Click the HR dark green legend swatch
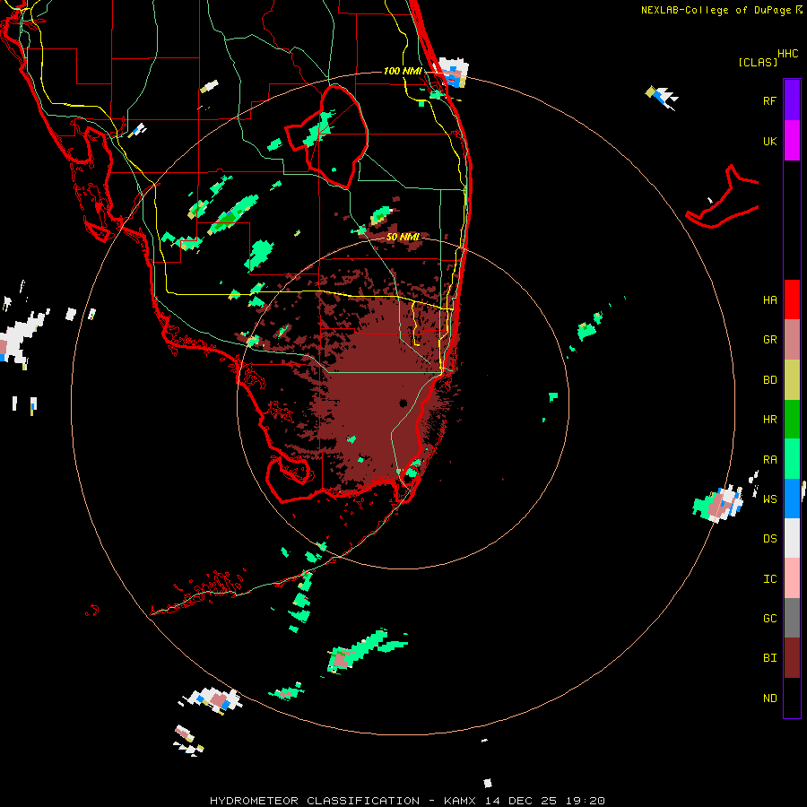This screenshot has width=807, height=807. tap(792, 419)
